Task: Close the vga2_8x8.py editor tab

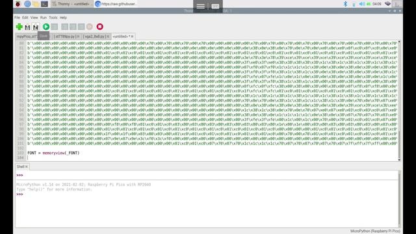Action: (x=108, y=36)
